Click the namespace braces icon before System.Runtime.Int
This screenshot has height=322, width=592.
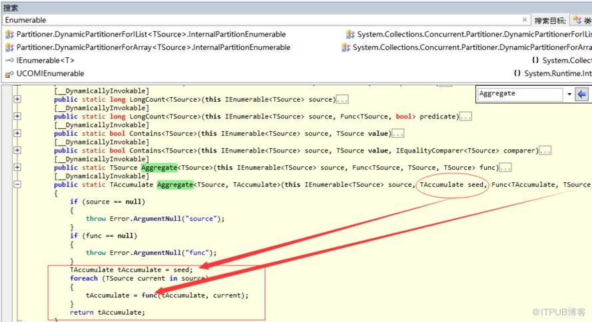click(x=517, y=74)
